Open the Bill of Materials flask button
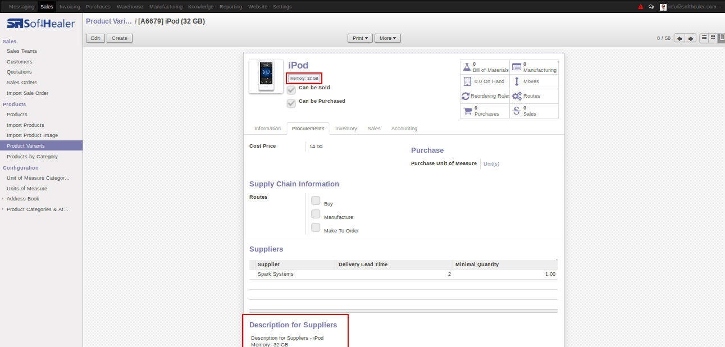This screenshot has width=725, height=347. point(485,67)
